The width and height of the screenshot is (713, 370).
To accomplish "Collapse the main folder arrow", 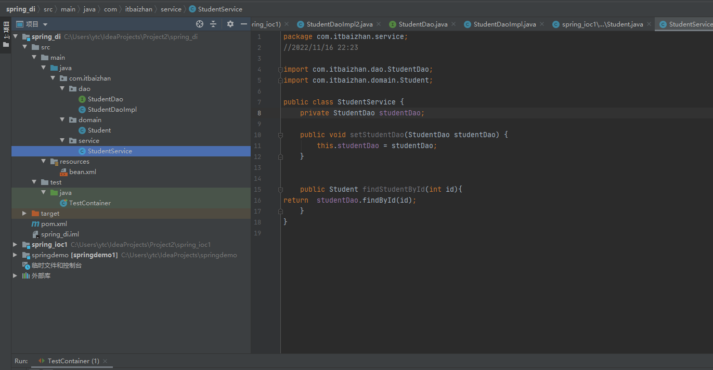I will click(x=34, y=57).
